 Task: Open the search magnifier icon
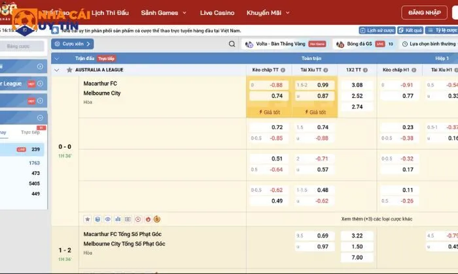(x=232, y=44)
